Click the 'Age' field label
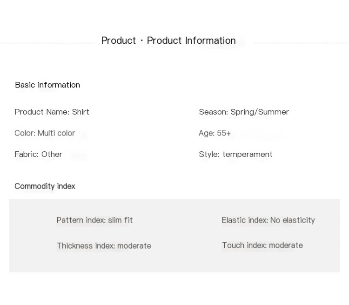Screen dimensions: 349x305 (206, 133)
